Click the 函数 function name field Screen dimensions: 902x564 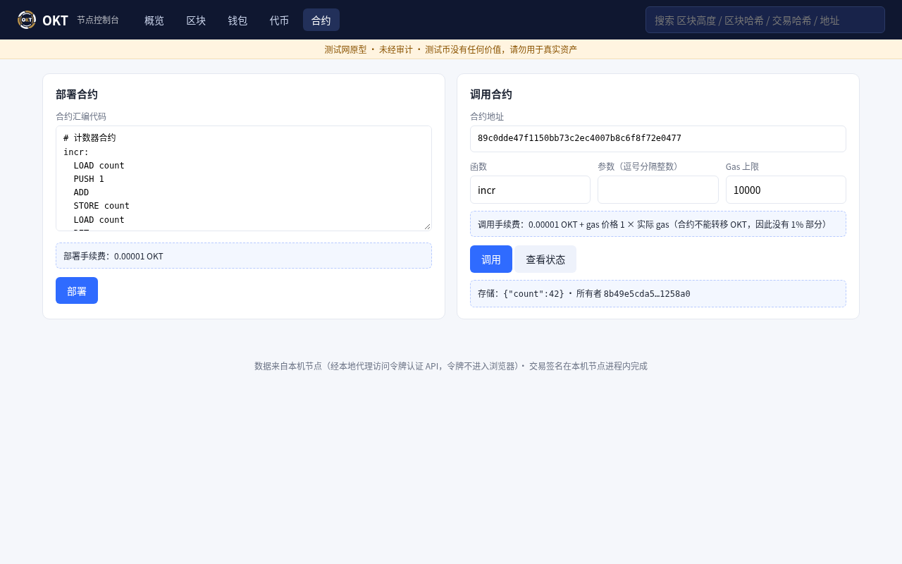point(530,190)
